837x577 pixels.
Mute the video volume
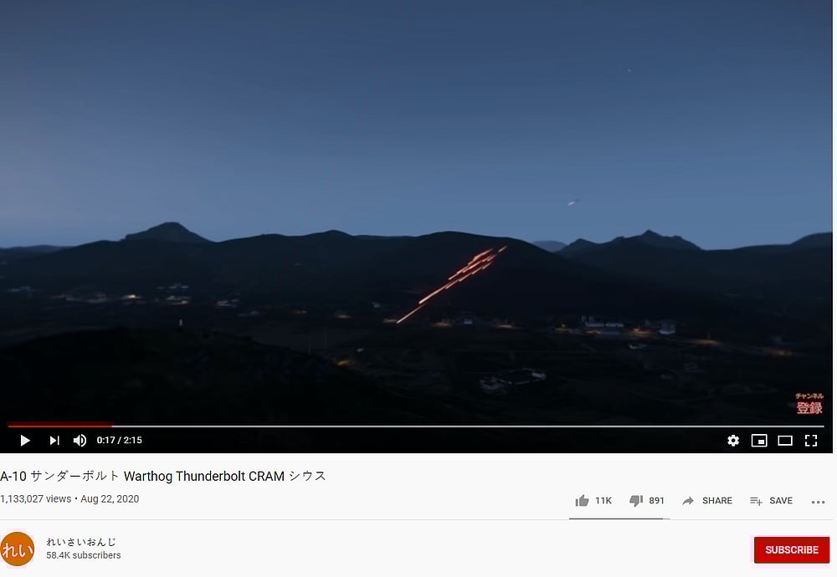click(80, 441)
